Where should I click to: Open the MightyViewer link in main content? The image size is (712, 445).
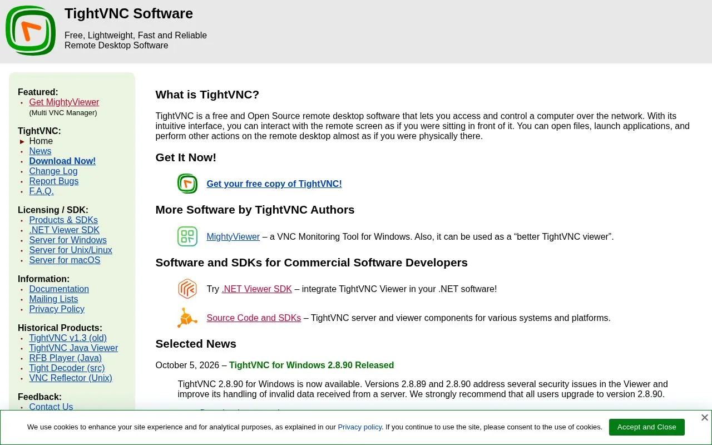pos(233,237)
